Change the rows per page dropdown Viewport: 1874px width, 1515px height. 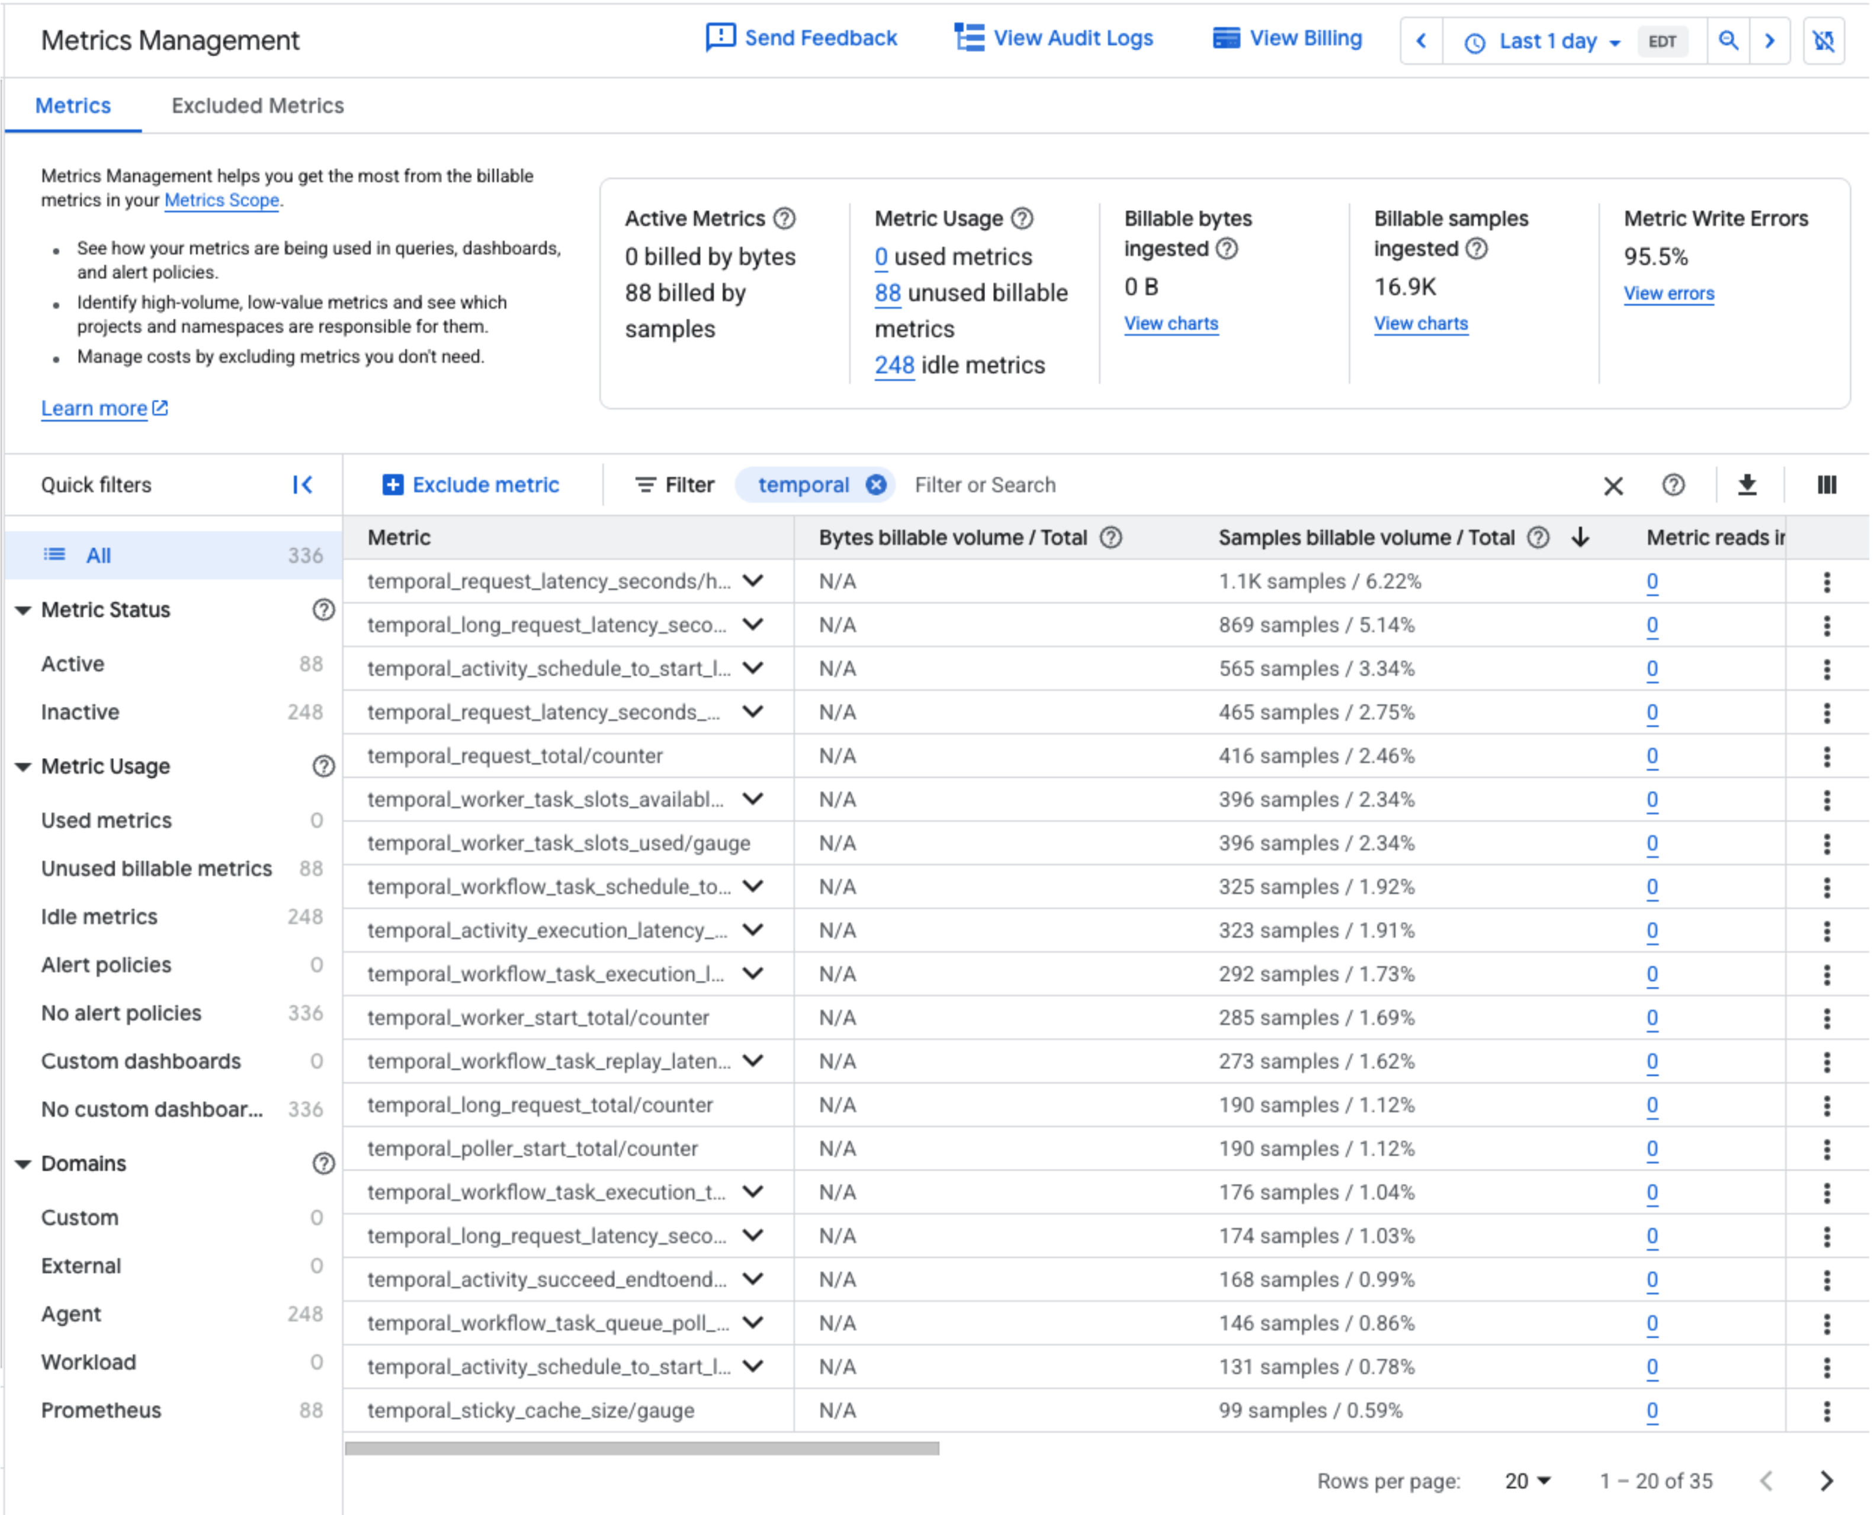pyautogui.click(x=1526, y=1481)
